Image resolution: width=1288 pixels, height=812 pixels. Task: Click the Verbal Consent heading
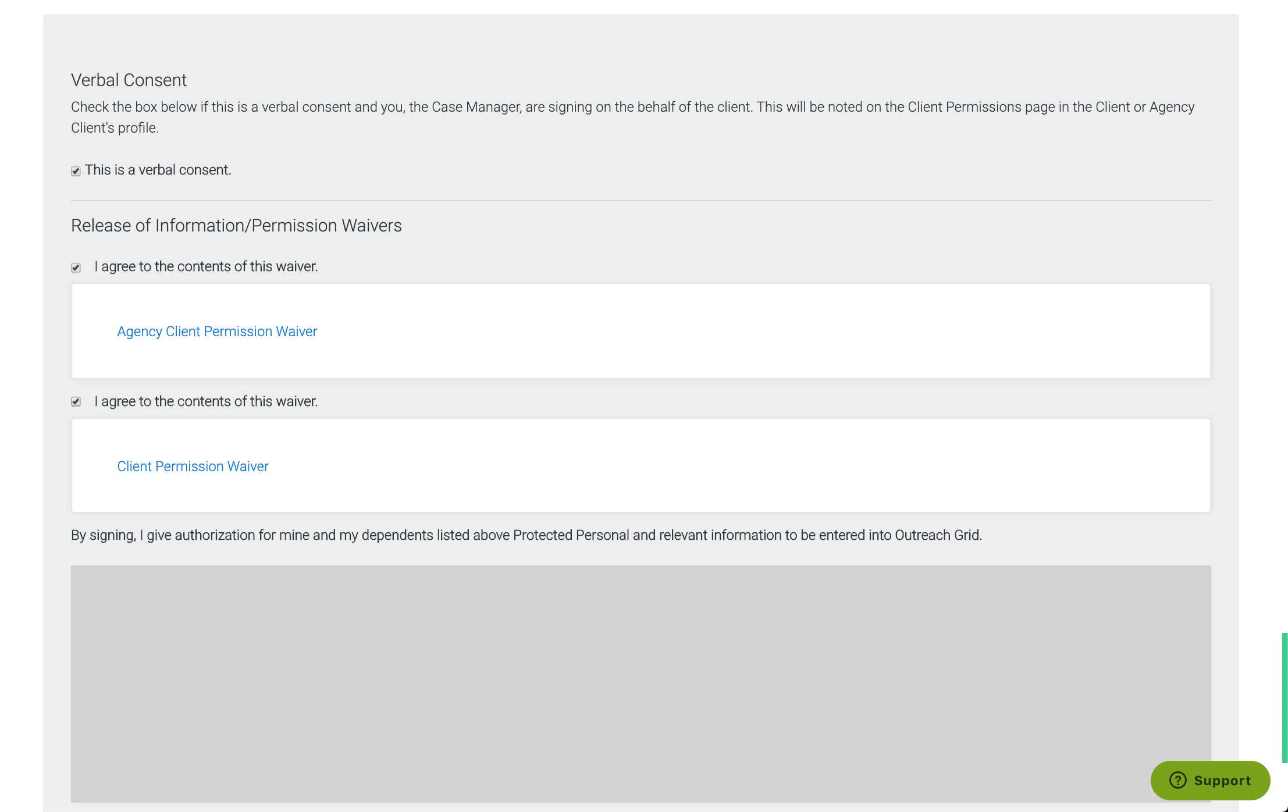click(x=129, y=80)
